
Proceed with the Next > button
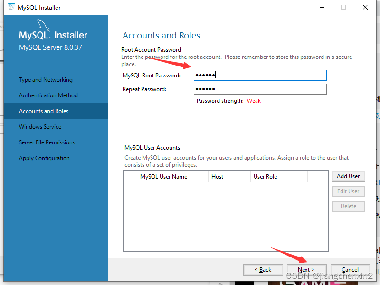coord(306,270)
